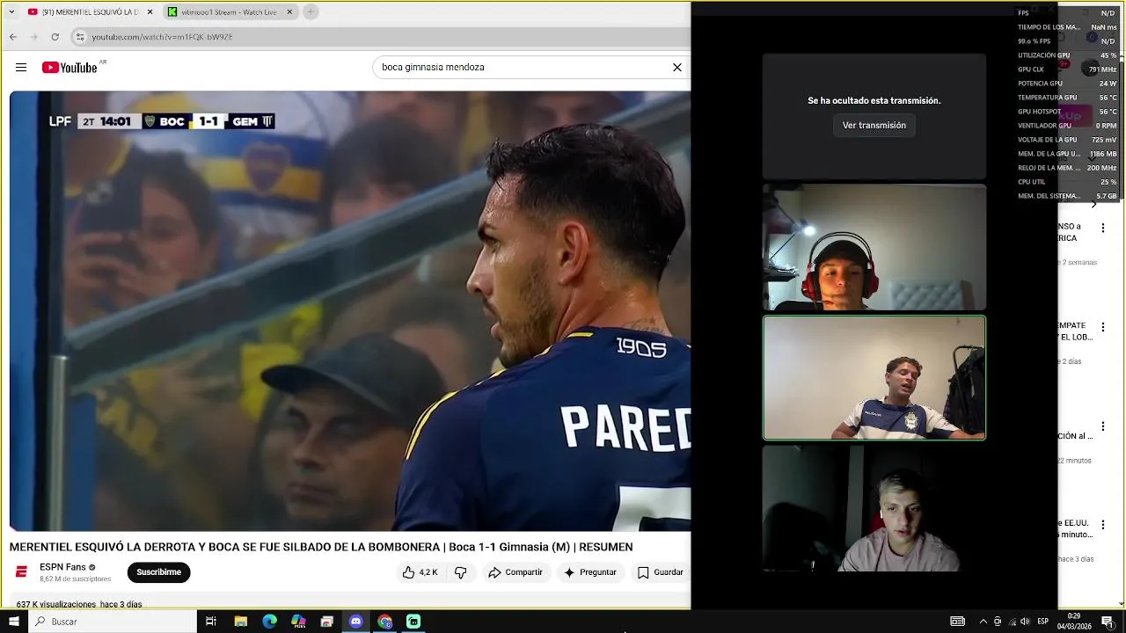View site information icon in address bar
Screen dimensions: 1126x633
tap(80, 37)
